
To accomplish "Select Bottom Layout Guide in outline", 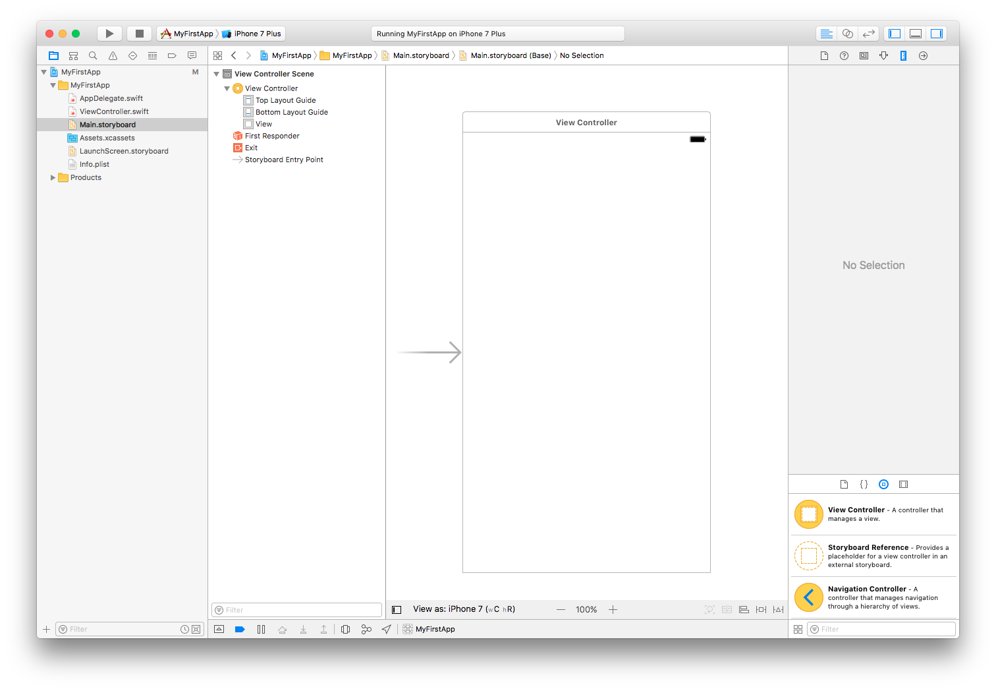I will 292,112.
